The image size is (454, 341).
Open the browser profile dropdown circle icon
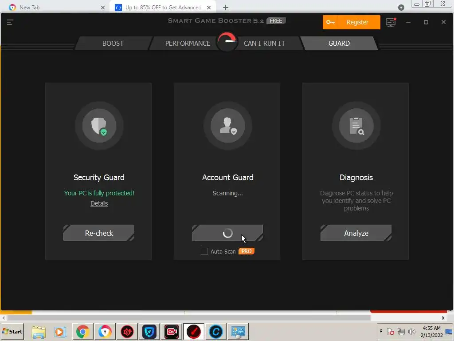[401, 8]
